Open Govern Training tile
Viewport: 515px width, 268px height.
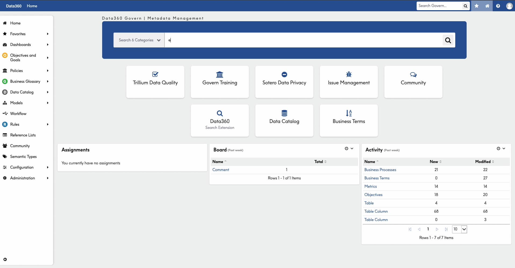[x=220, y=82]
